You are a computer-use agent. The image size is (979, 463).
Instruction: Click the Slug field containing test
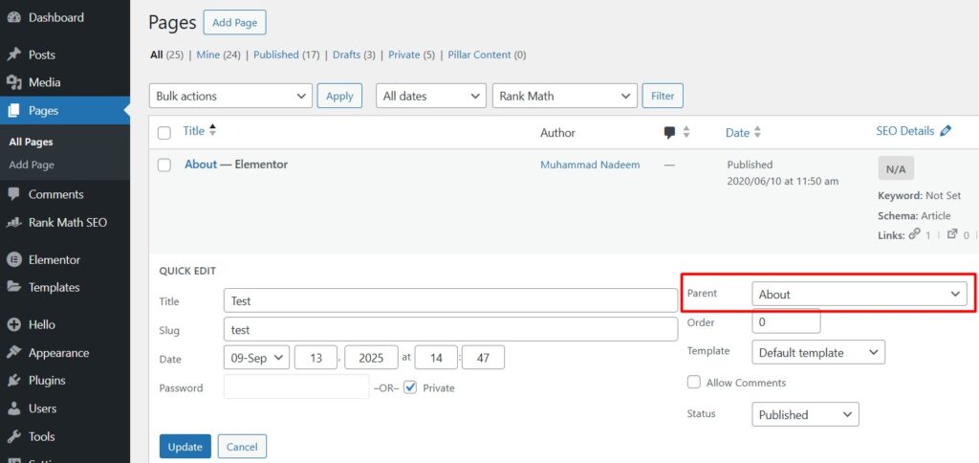(451, 329)
